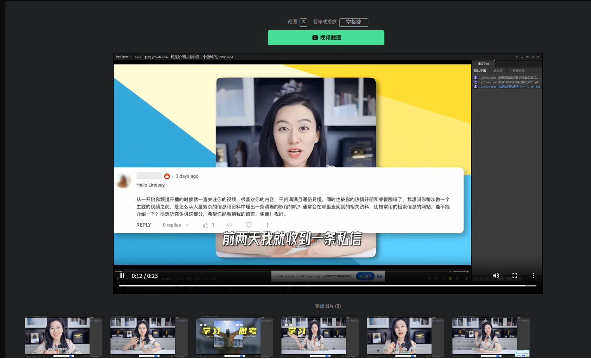Click the green 视频截图 screenshot button
The height and width of the screenshot is (359, 591).
coord(326,38)
